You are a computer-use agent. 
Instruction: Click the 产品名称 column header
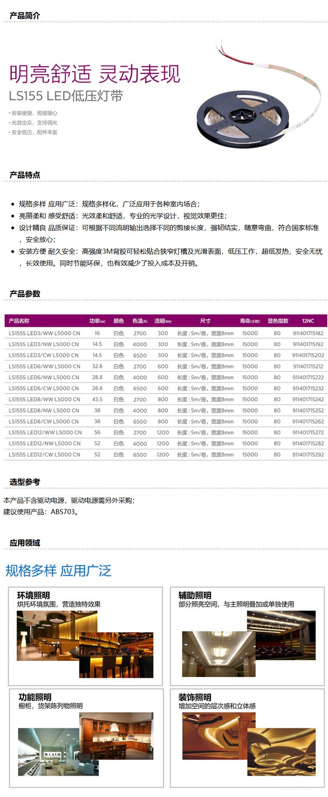[19, 321]
